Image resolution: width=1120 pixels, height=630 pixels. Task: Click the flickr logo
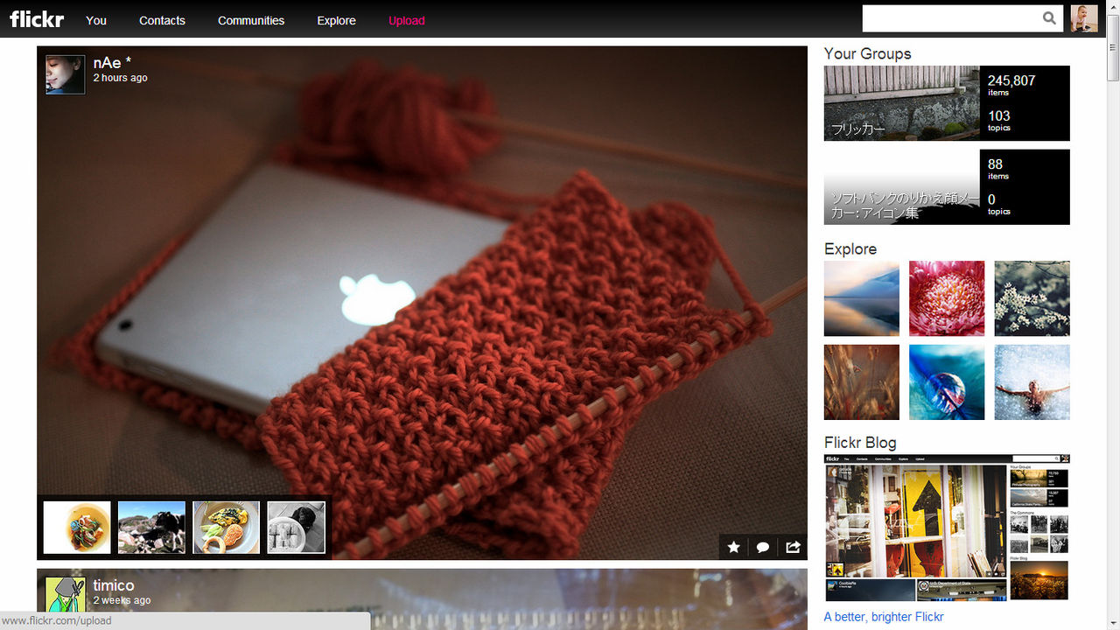tap(37, 19)
